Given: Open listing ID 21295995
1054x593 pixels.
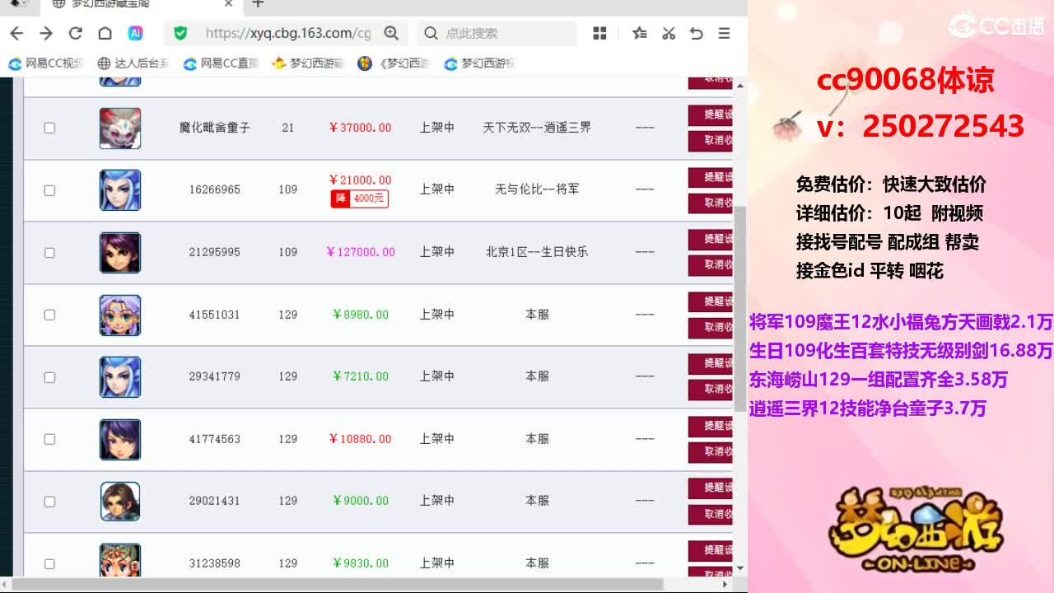Looking at the screenshot, I should (x=214, y=252).
